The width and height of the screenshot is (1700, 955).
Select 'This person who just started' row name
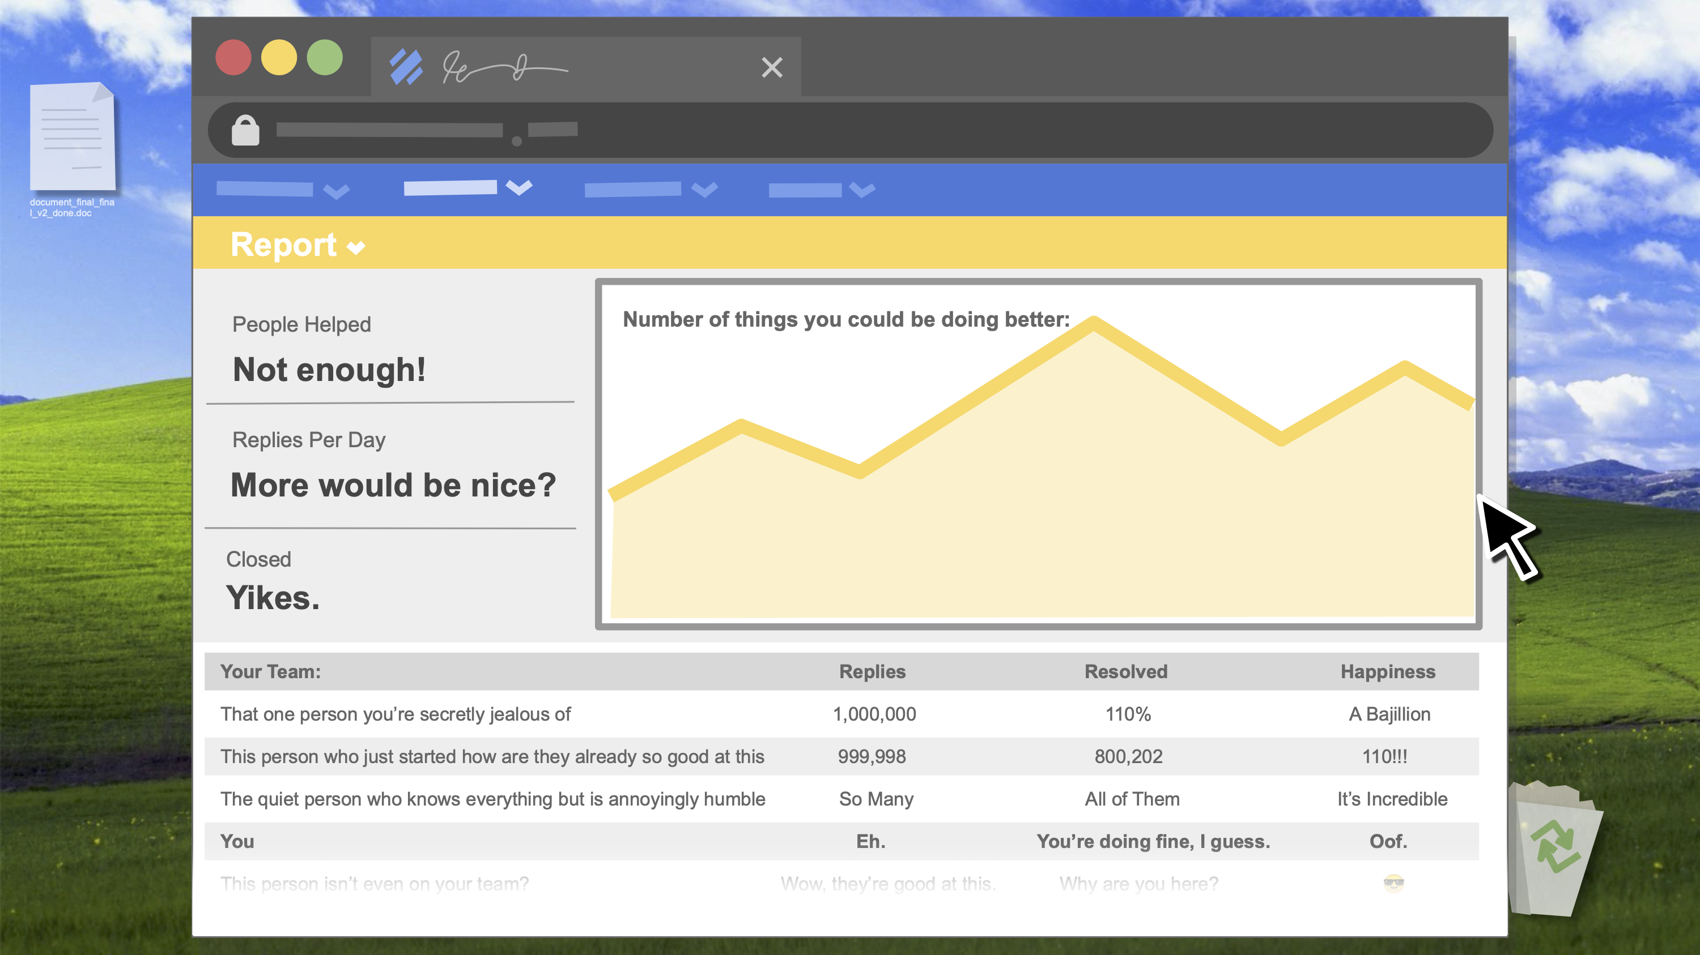pos(492,757)
